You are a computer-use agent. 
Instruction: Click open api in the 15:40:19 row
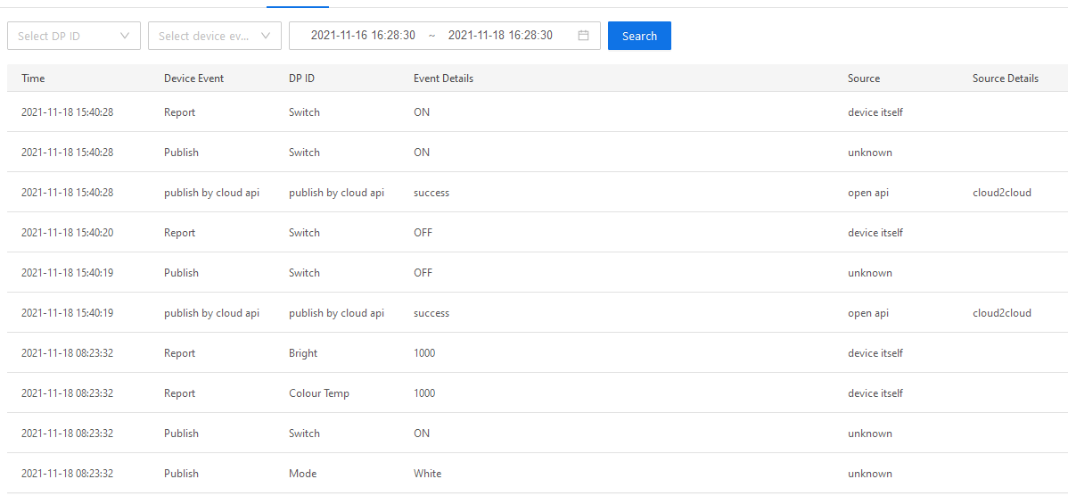pos(868,313)
